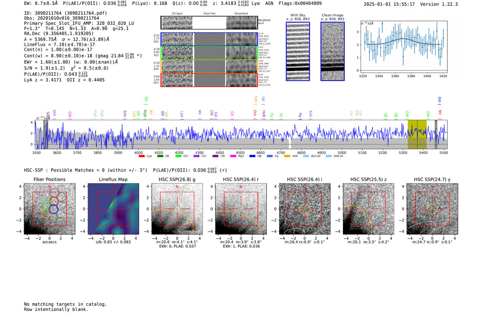This screenshot has height=328, width=482.
Task: Select the blue-bordered fiber spectrum row
Action: [209, 39]
